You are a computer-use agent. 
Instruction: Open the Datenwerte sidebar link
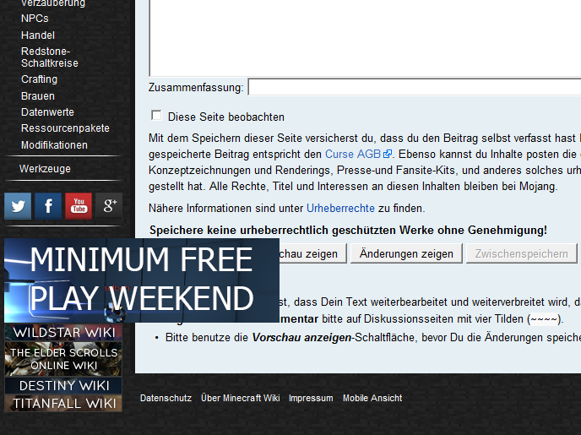point(47,111)
